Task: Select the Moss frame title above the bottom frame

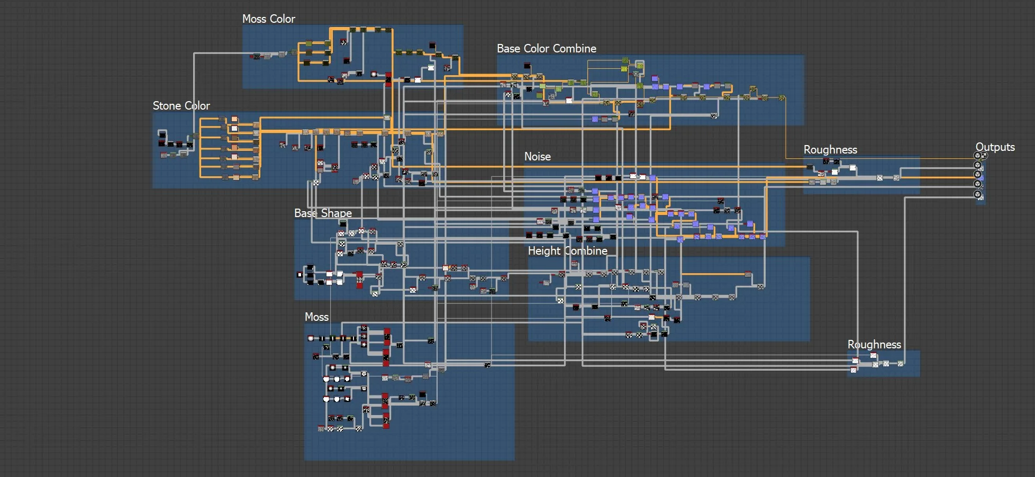Action: click(x=316, y=317)
